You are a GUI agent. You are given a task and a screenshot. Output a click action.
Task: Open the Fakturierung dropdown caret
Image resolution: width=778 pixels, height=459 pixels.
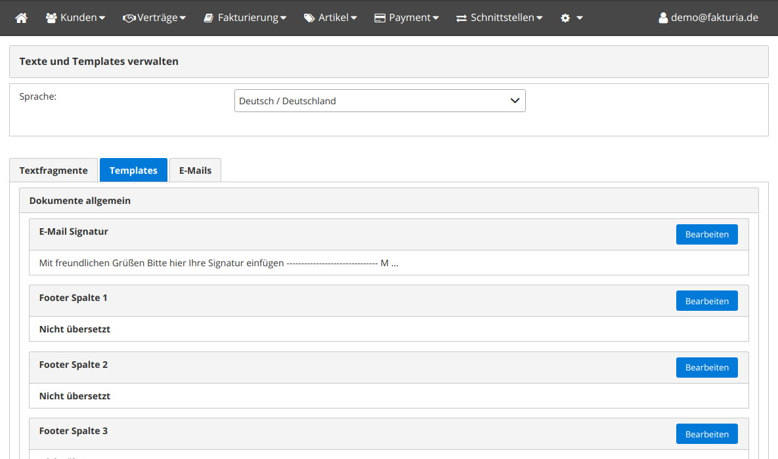283,18
